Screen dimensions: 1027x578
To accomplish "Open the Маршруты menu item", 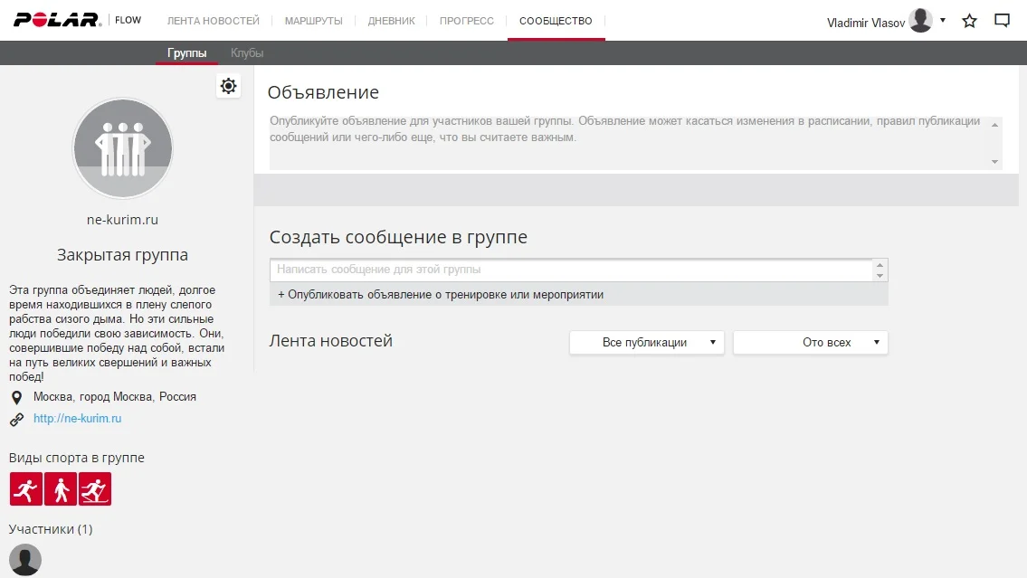I will point(313,21).
